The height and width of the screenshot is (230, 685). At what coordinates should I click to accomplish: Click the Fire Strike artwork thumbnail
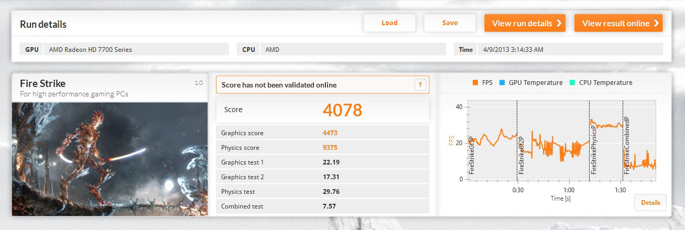click(110, 158)
